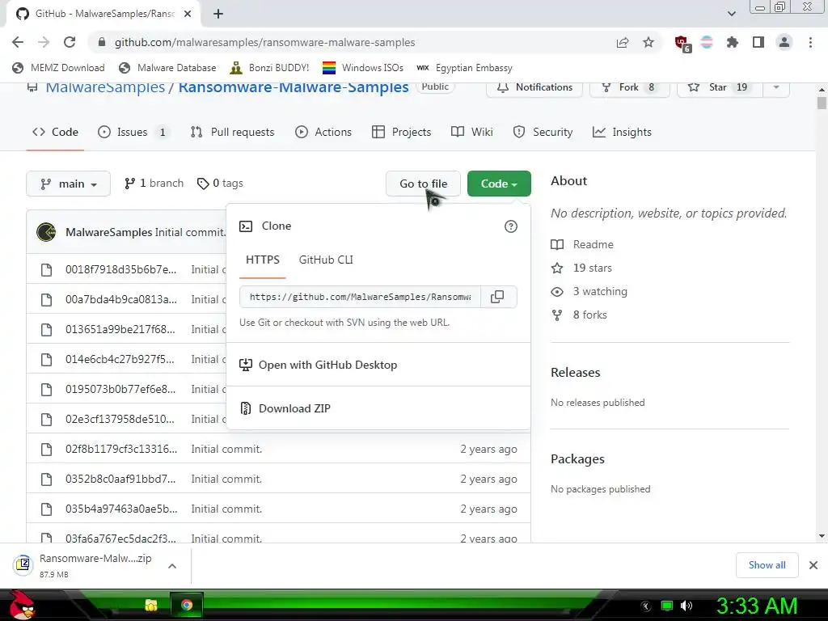Open the Windows ISOs bookmark

pyautogui.click(x=363, y=68)
